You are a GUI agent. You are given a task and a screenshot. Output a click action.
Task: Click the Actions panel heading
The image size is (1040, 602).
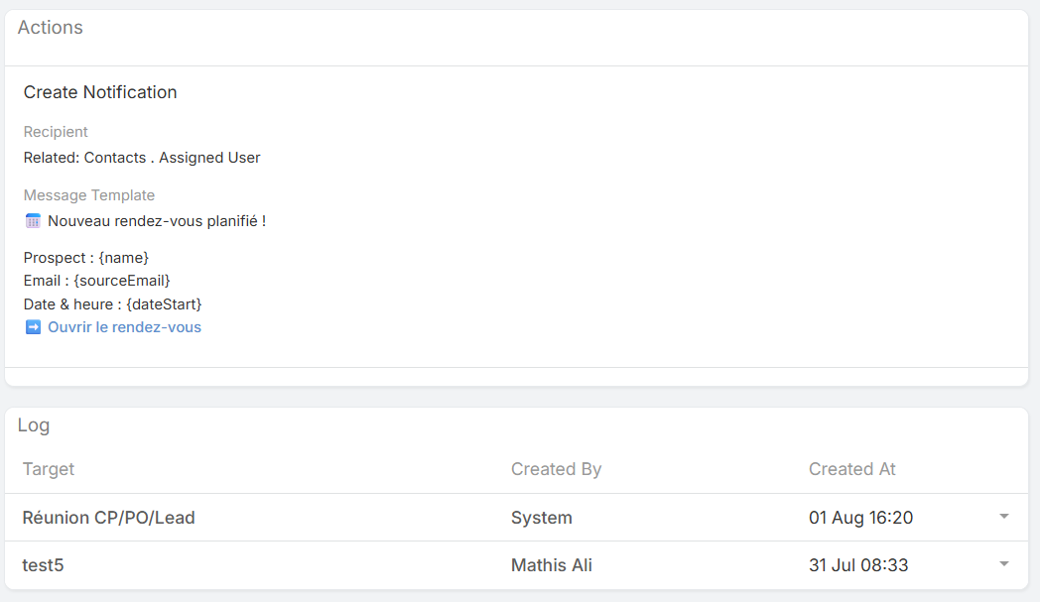pyautogui.click(x=51, y=28)
